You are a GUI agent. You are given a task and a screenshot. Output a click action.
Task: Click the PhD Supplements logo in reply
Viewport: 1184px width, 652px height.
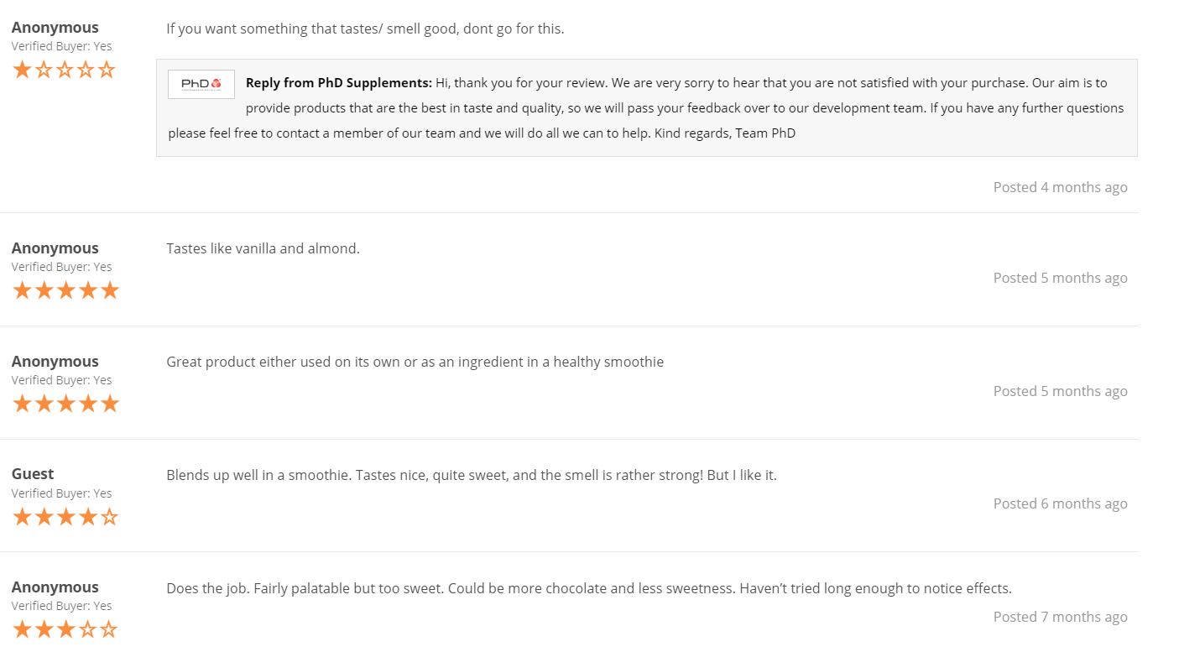201,84
